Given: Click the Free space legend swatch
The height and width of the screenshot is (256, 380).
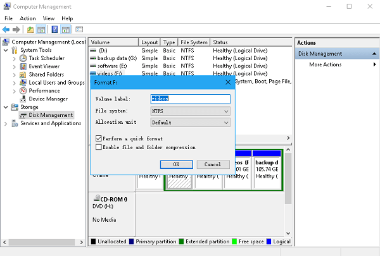Looking at the screenshot, I should pyautogui.click(x=234, y=241).
